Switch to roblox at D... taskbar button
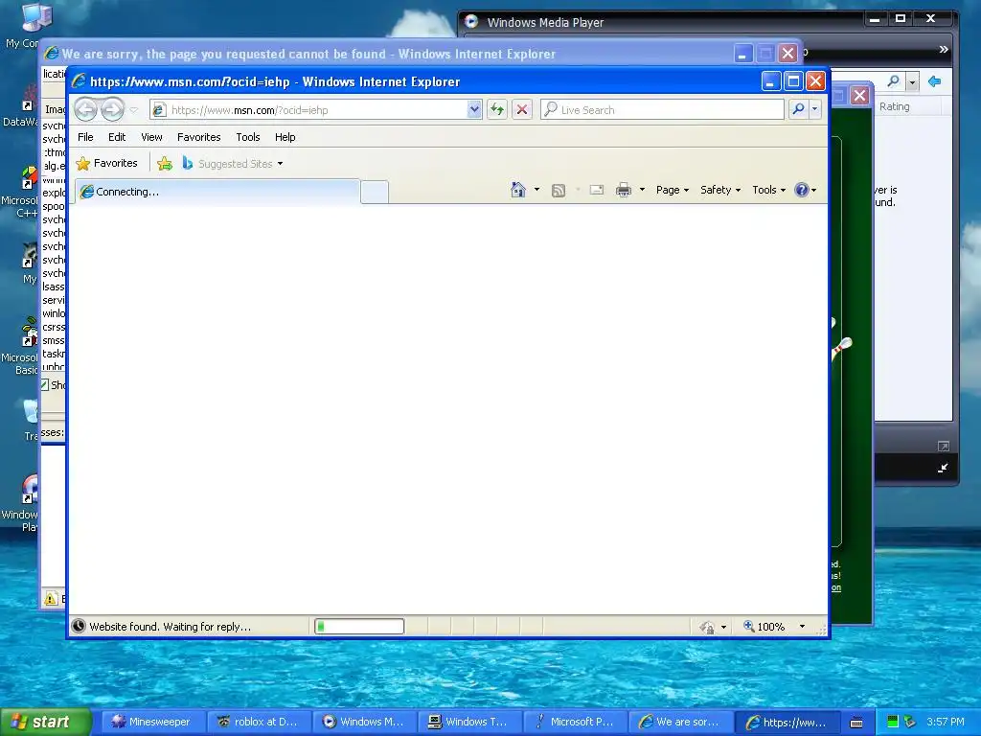The width and height of the screenshot is (981, 736). (x=259, y=722)
